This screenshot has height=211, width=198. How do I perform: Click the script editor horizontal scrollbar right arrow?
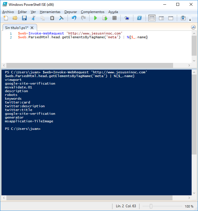189,66
